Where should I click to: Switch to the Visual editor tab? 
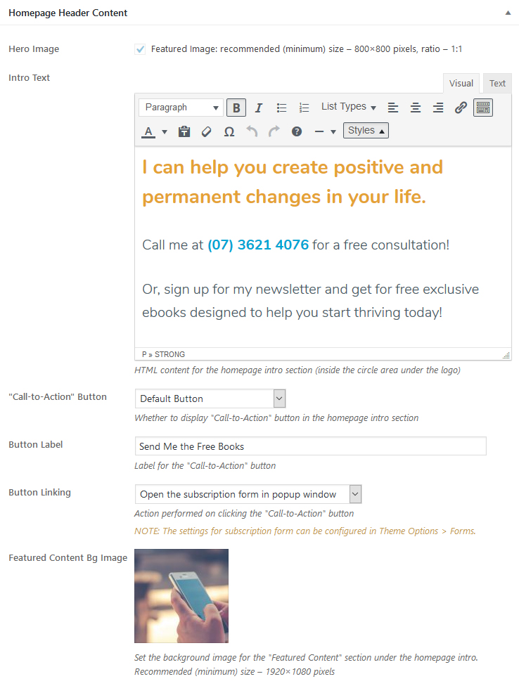click(x=461, y=84)
